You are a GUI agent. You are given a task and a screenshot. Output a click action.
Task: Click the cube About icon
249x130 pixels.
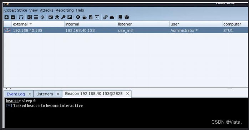pos(127,17)
